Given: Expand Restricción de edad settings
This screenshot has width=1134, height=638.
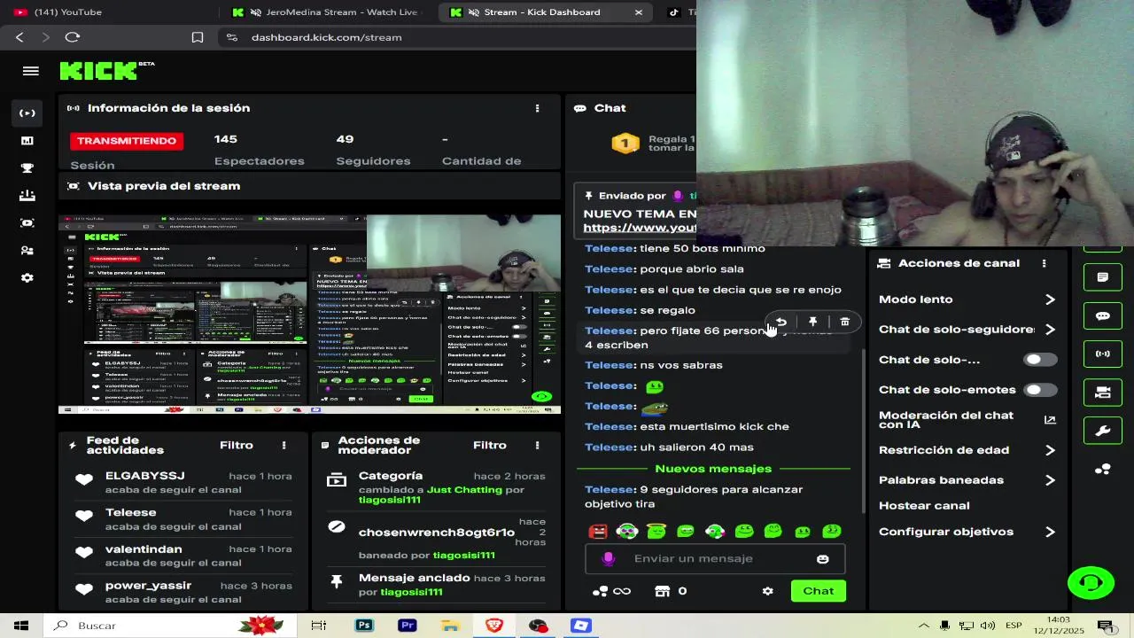Looking at the screenshot, I should tap(1050, 450).
